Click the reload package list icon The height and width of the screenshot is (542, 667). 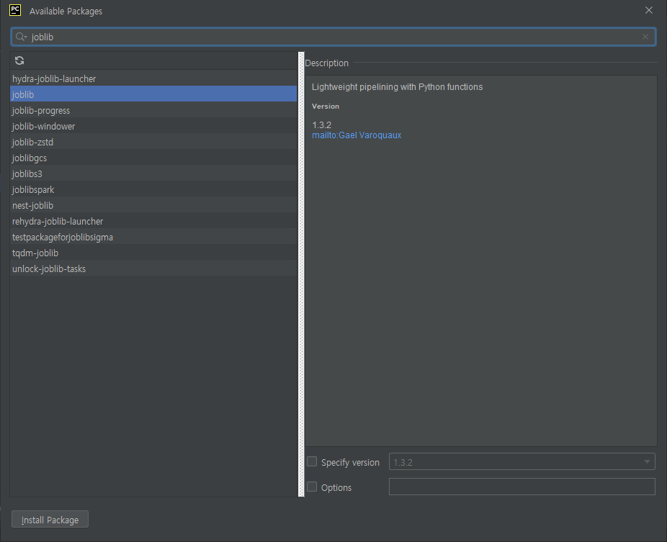point(19,60)
